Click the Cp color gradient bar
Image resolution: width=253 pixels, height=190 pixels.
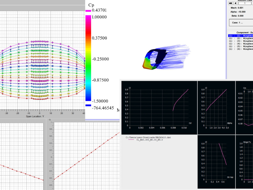click(x=88, y=58)
